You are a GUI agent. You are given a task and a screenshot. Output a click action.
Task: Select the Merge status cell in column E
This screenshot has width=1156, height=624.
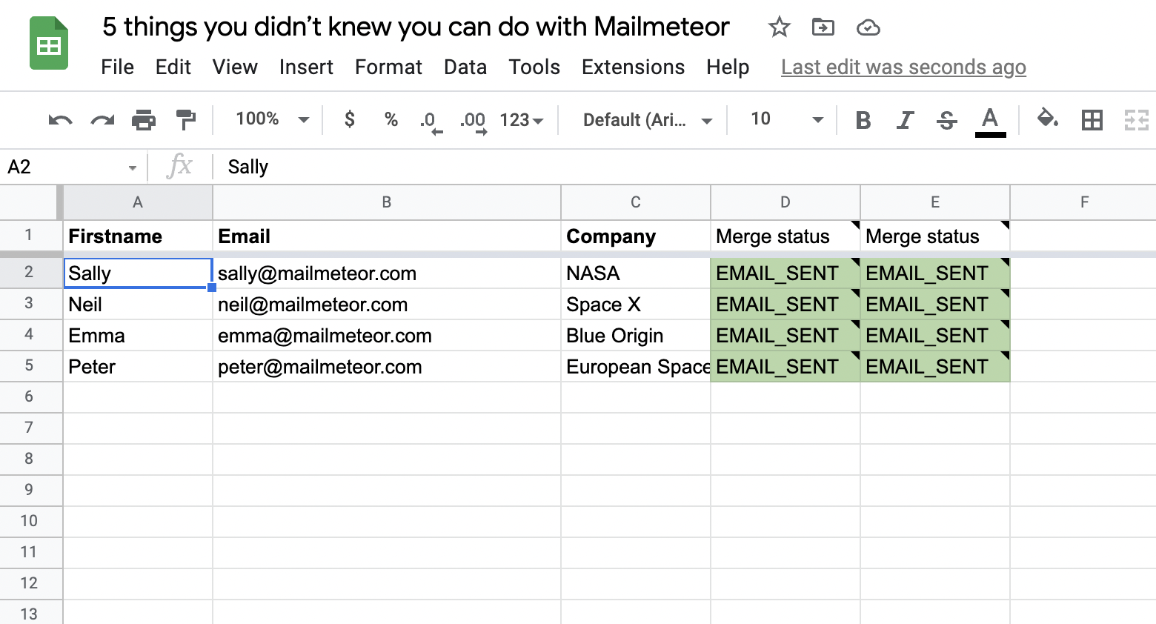click(935, 236)
